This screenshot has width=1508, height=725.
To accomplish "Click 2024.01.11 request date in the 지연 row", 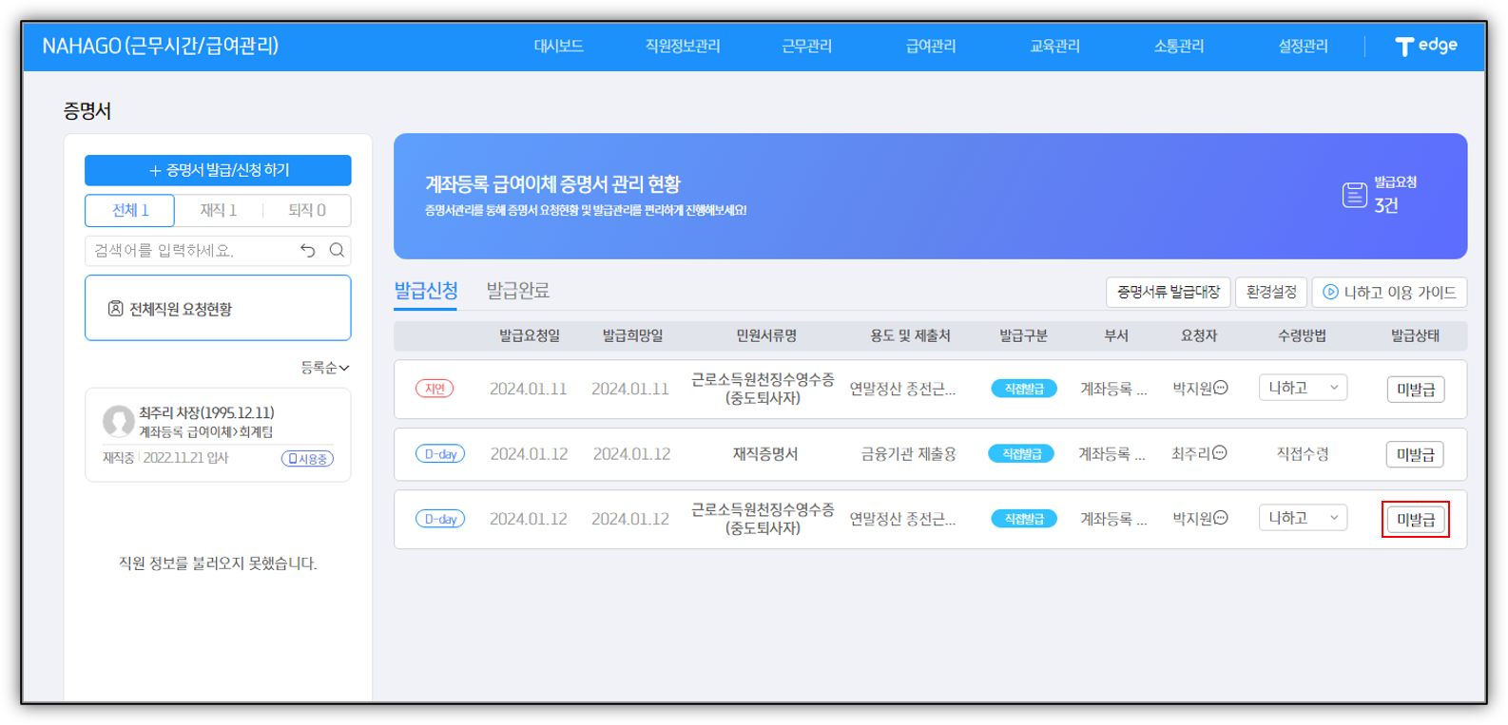I will tap(528, 389).
